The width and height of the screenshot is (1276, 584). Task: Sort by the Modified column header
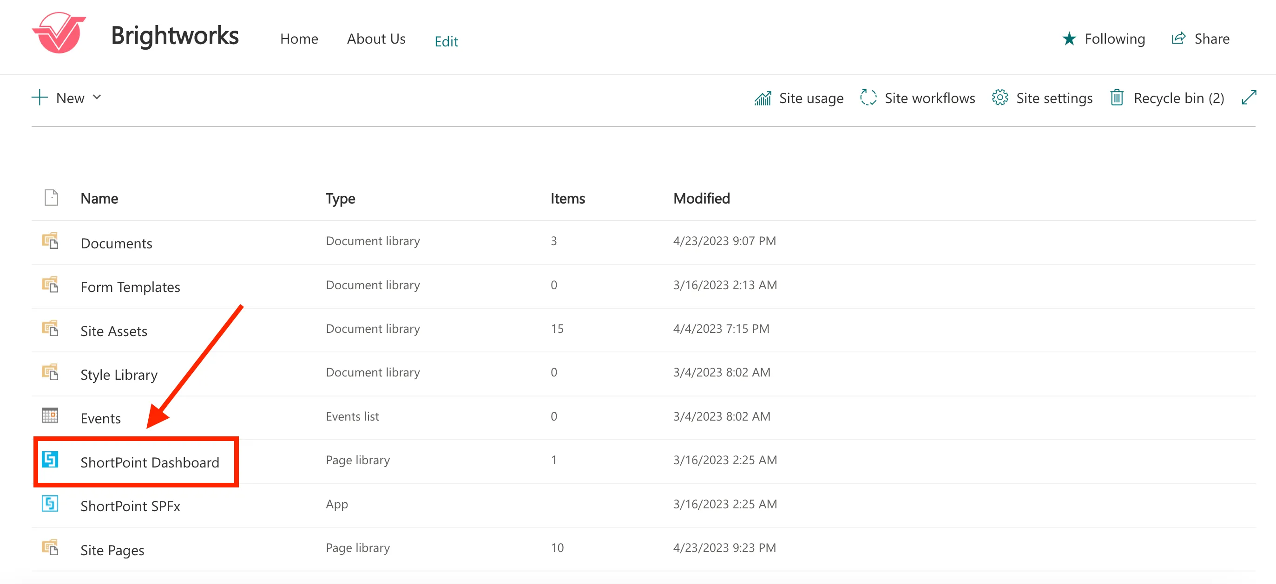(x=701, y=199)
